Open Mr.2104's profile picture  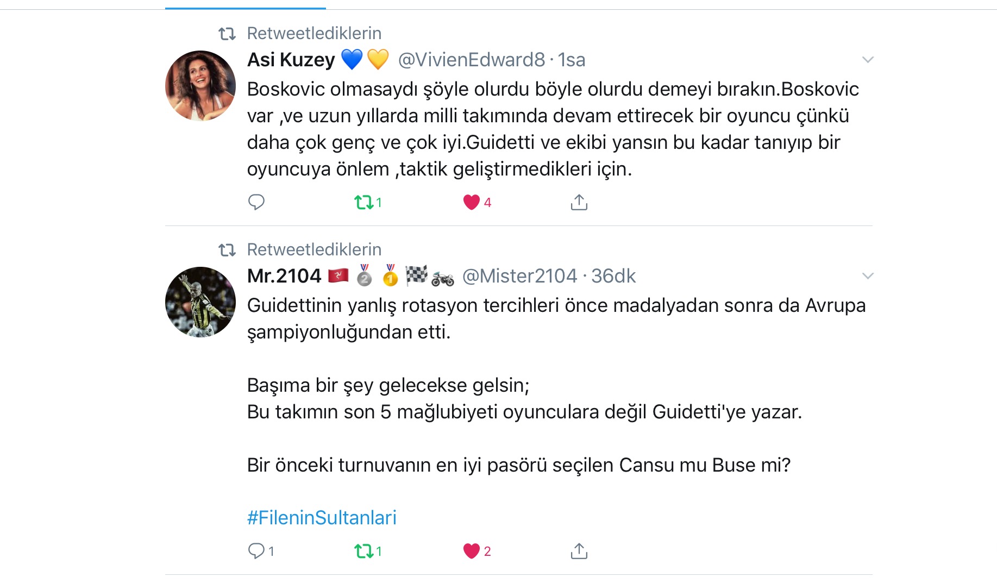[200, 302]
